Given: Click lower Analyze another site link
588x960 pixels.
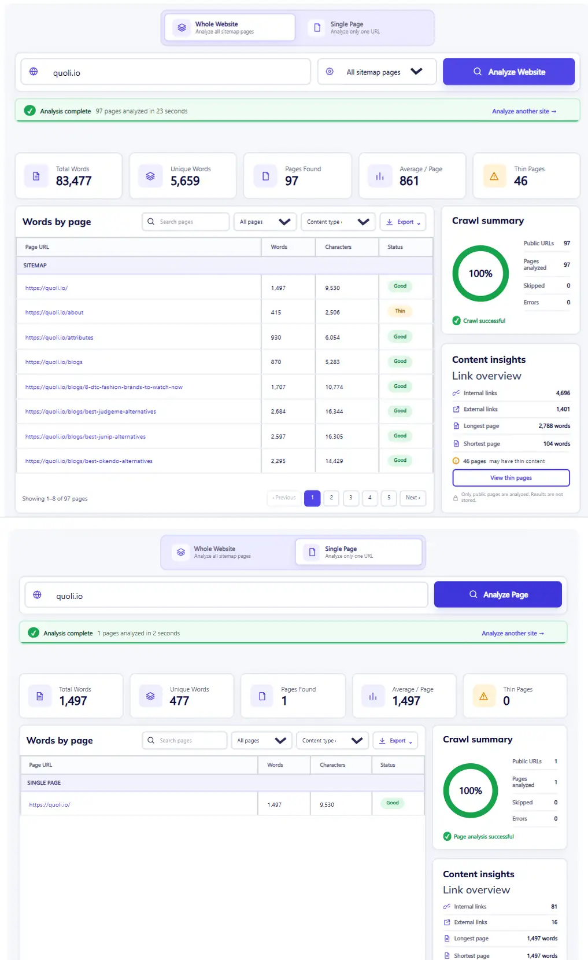Looking at the screenshot, I should pyautogui.click(x=513, y=634).
